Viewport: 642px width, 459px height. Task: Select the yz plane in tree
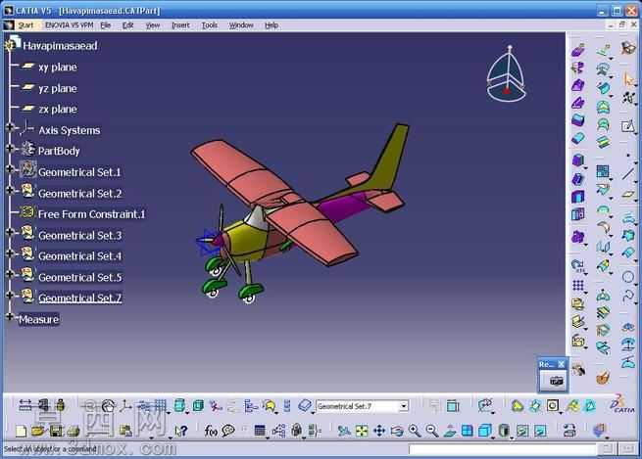[x=58, y=88]
